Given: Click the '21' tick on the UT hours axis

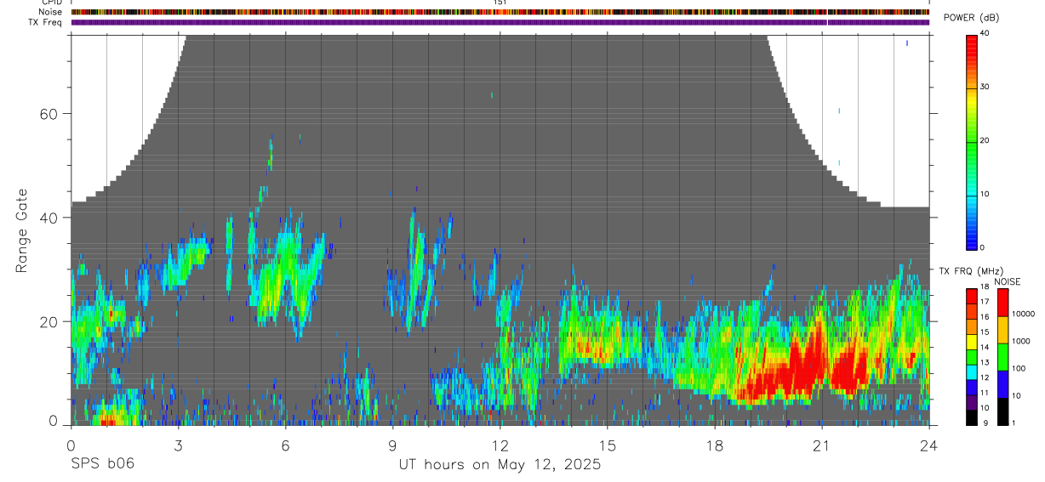Looking at the screenshot, I should 822,444.
